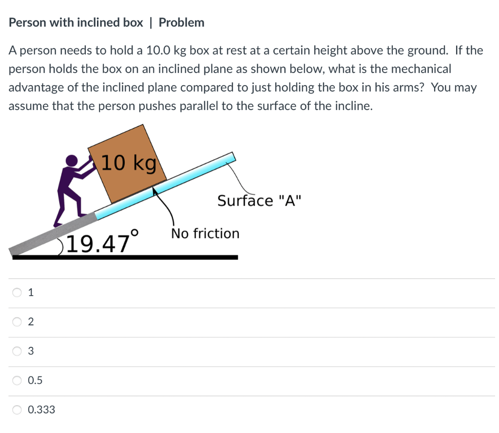Click the Surface "A" label

(x=259, y=200)
